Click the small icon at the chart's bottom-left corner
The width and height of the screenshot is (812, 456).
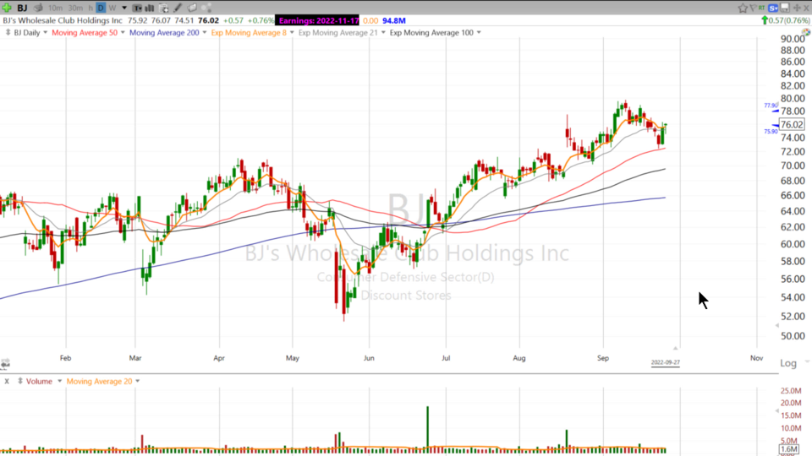coord(5,365)
